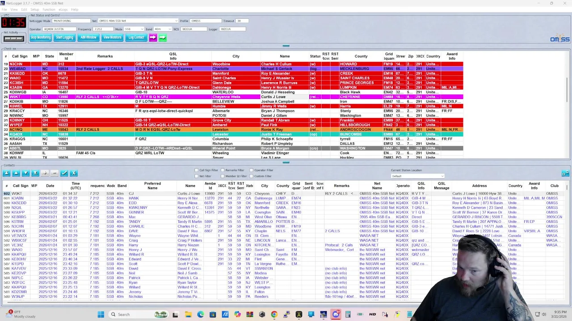The width and height of the screenshot is (572, 321).
Task: Click the Operator field
Action: point(59,29)
